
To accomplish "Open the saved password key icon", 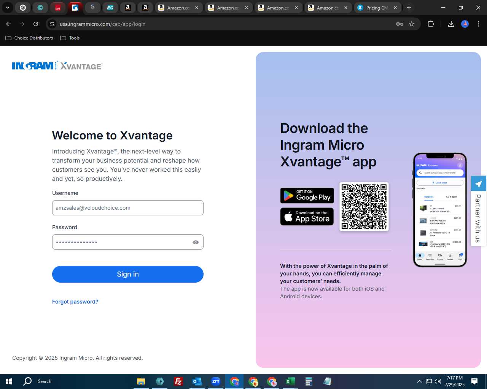I will (x=399, y=24).
